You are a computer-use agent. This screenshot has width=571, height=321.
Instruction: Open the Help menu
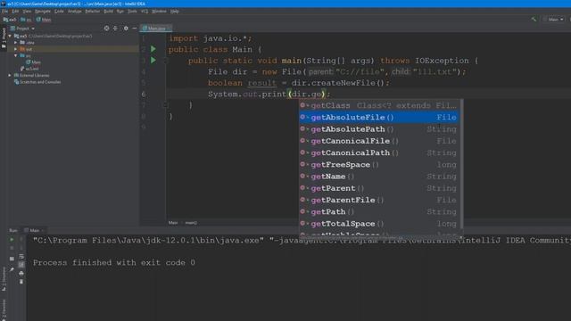click(175, 12)
